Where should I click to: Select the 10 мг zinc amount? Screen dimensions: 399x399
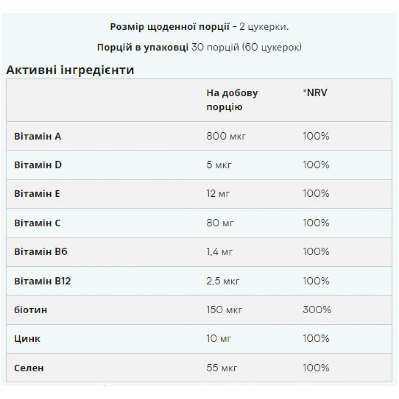[x=219, y=338]
